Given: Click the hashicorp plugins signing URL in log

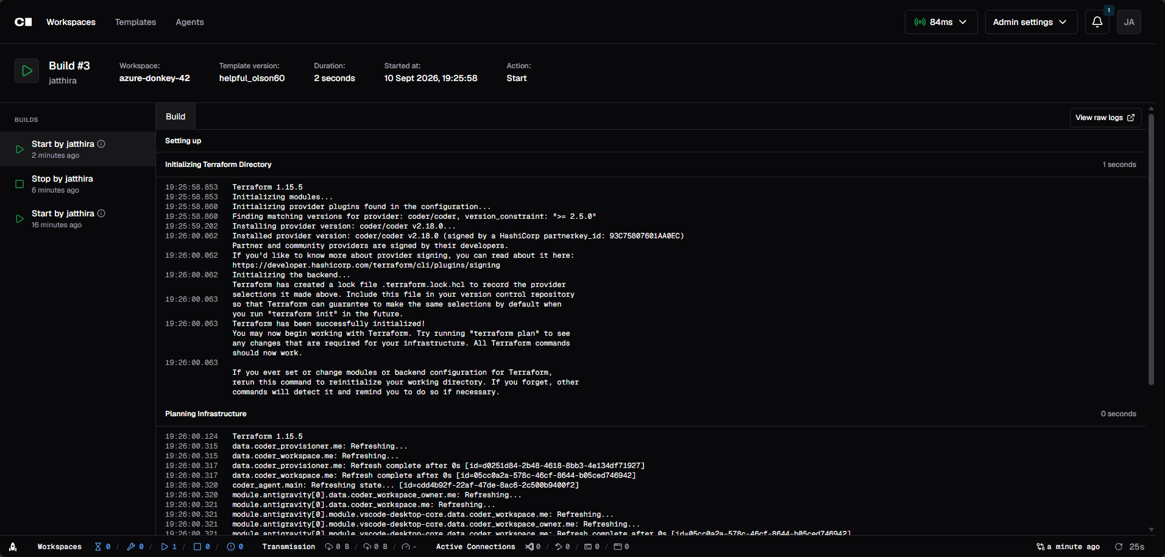Looking at the screenshot, I should point(366,265).
